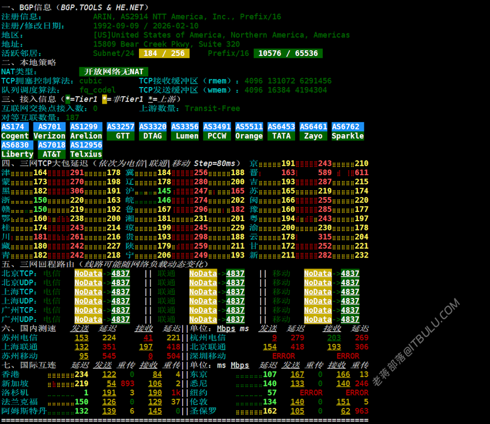The image size is (490, 424).
Task: Click the yellow 非Tier1 legend asterisk
Action: [104, 99]
